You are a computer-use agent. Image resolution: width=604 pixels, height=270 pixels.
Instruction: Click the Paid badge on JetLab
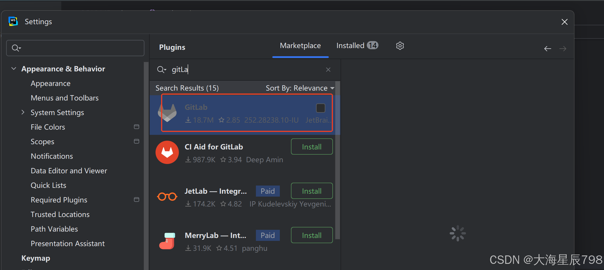click(x=268, y=191)
